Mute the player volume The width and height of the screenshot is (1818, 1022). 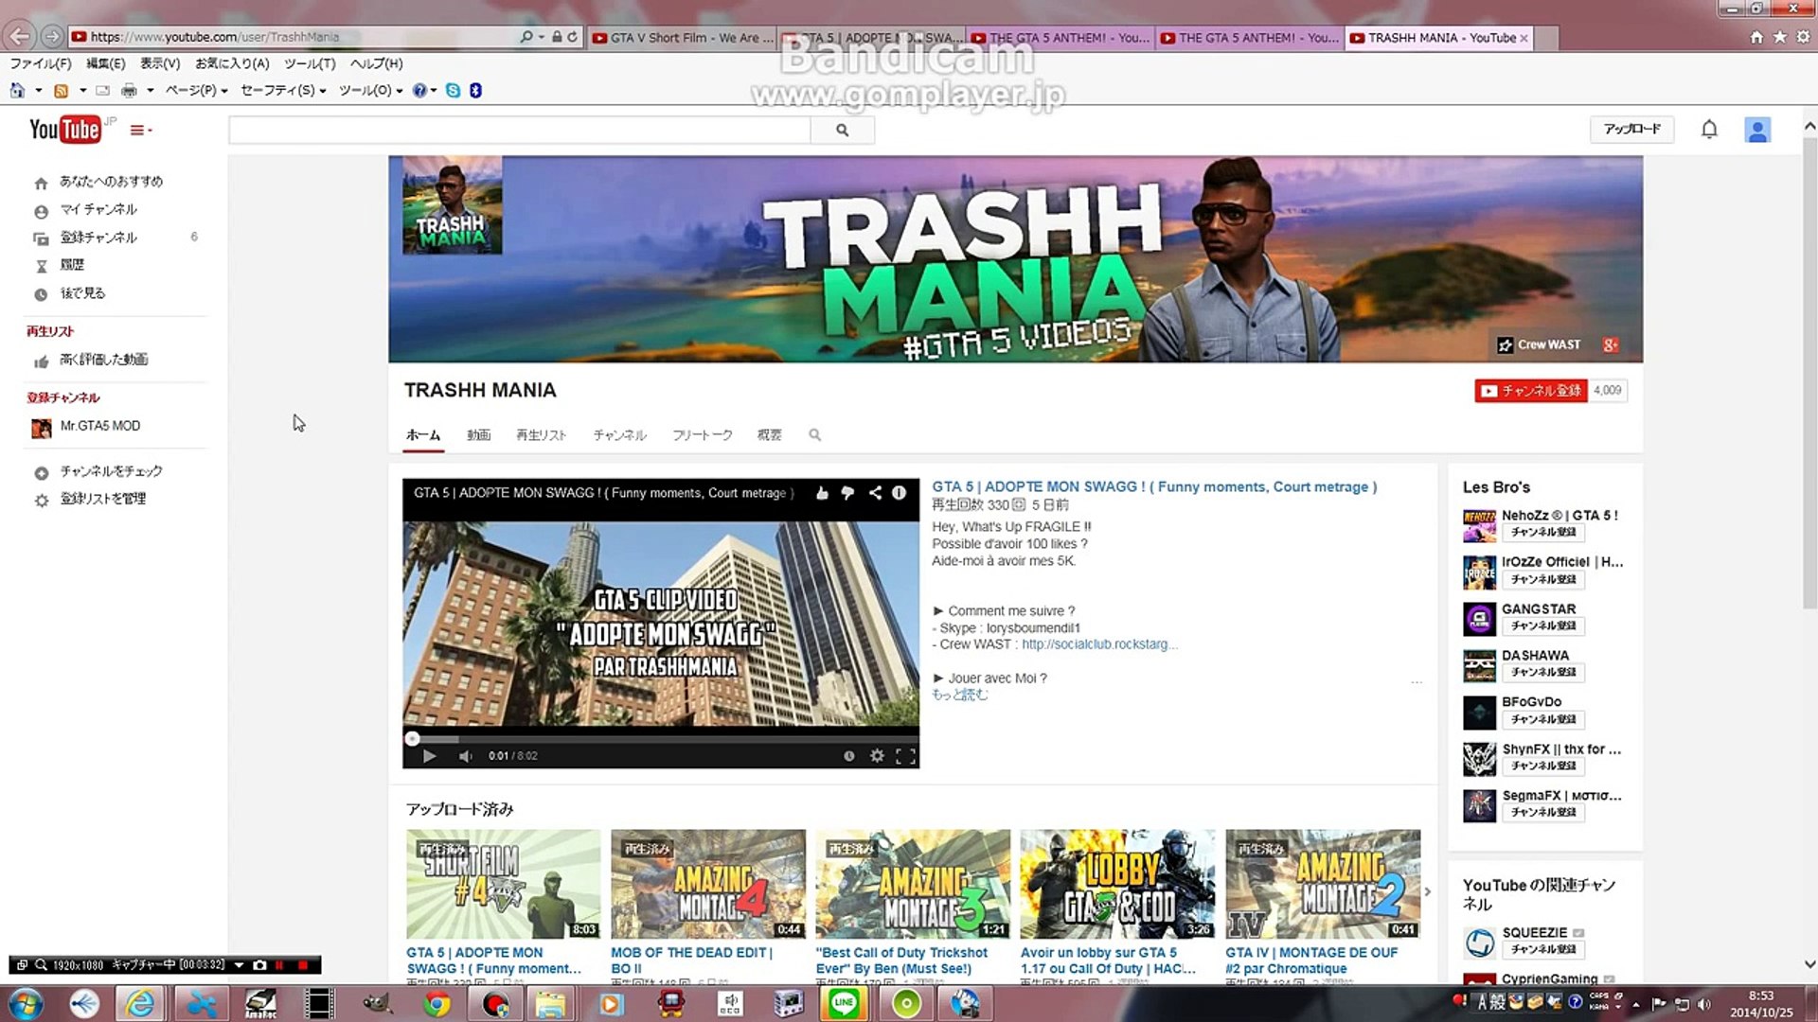(x=465, y=756)
